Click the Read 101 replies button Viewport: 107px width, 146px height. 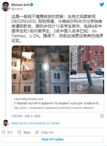coord(53,139)
